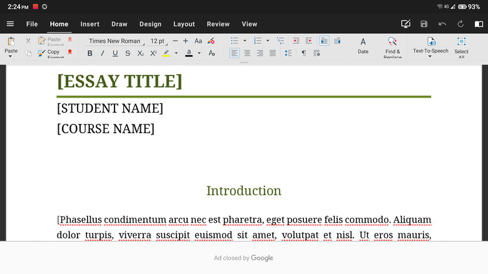488x274 pixels.
Task: Toggle bold formatting
Action: click(x=89, y=53)
